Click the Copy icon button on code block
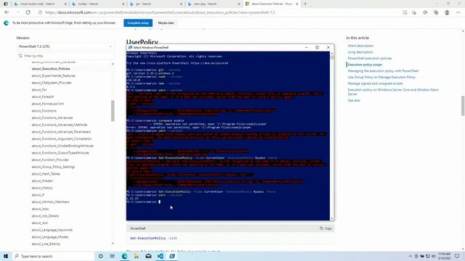Screen dimensions: 465x261 325,228
